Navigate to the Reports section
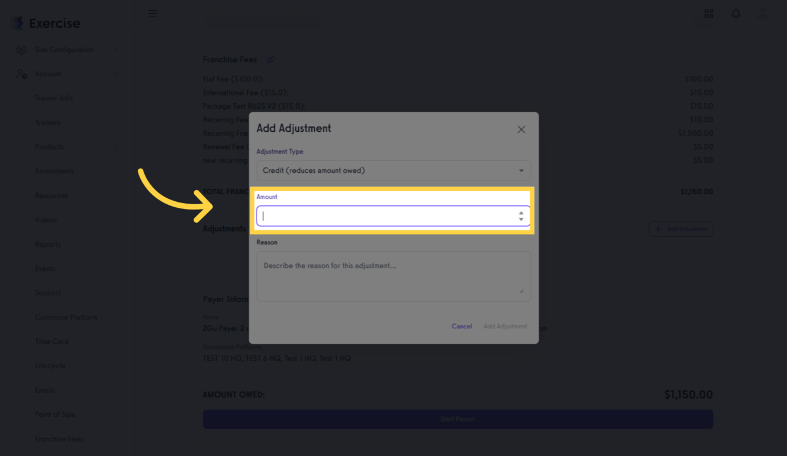This screenshot has width=787, height=456. 48,244
